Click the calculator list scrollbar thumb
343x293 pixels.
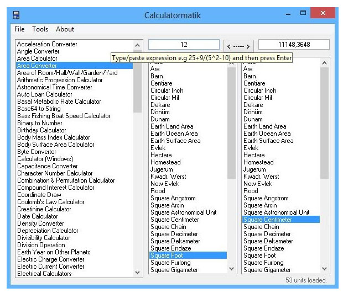click(x=137, y=82)
